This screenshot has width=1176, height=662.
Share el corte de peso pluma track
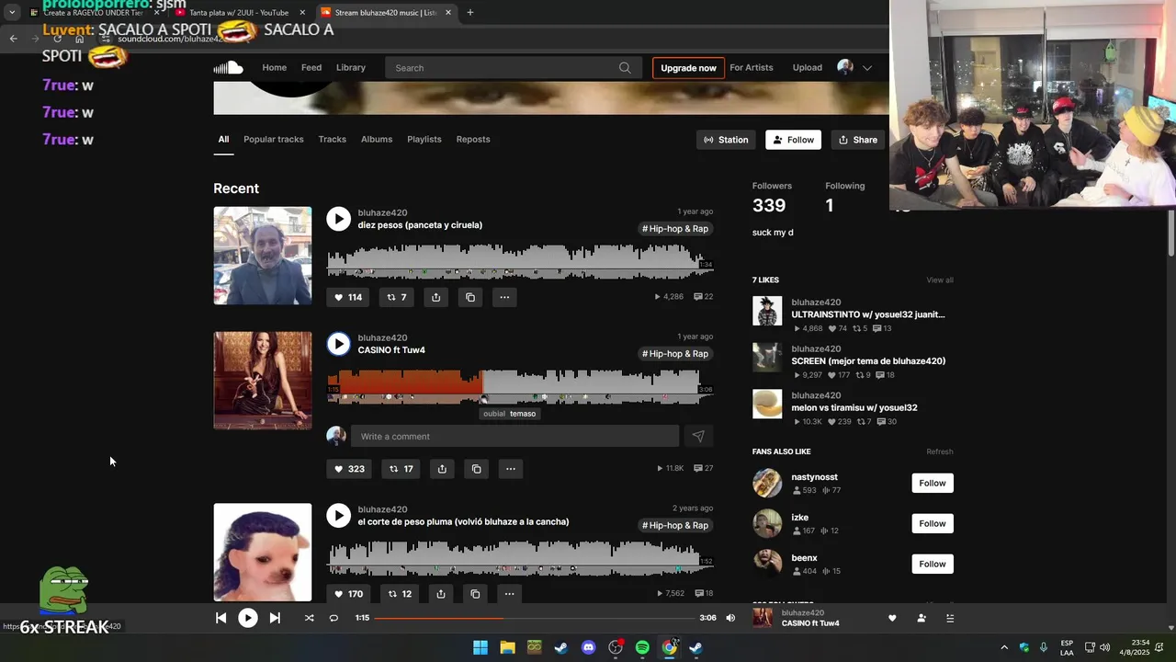pos(441,594)
